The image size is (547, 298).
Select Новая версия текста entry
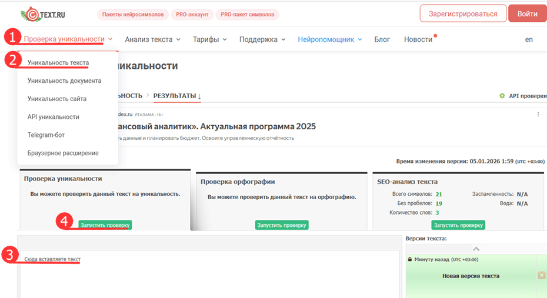pos(471,276)
